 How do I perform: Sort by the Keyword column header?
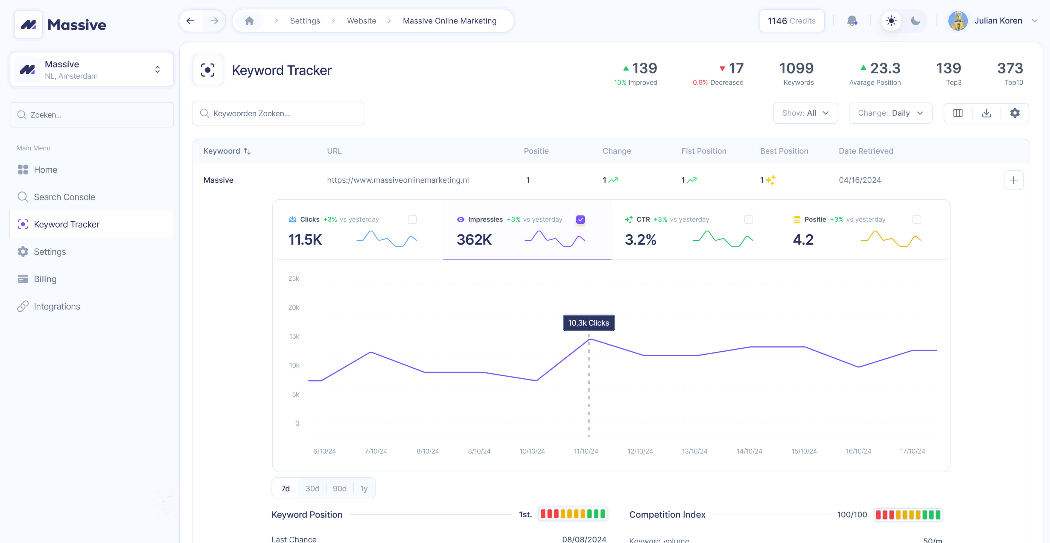[227, 151]
